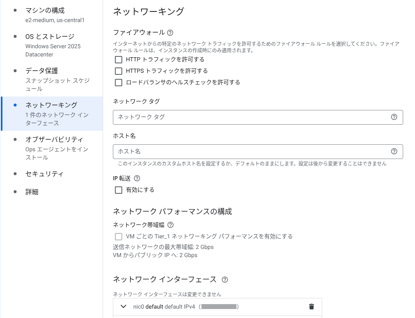The width and height of the screenshot is (415, 318).
Task: Click help icon beside ネットワーク インターフェース heading
Action: pyautogui.click(x=225, y=280)
